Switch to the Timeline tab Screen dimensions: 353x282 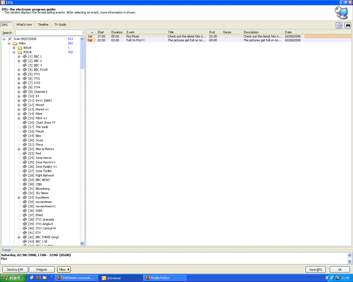[x=43, y=25]
